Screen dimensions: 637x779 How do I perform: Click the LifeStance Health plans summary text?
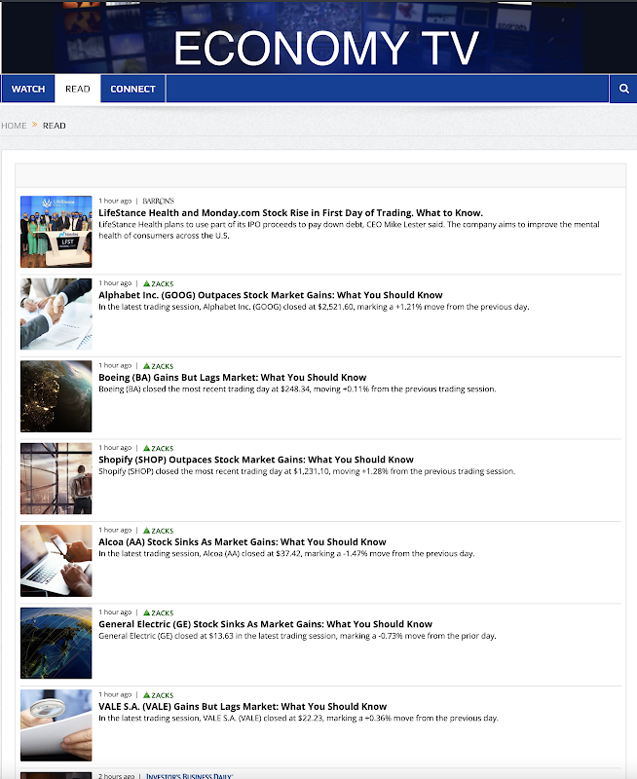[x=349, y=230]
